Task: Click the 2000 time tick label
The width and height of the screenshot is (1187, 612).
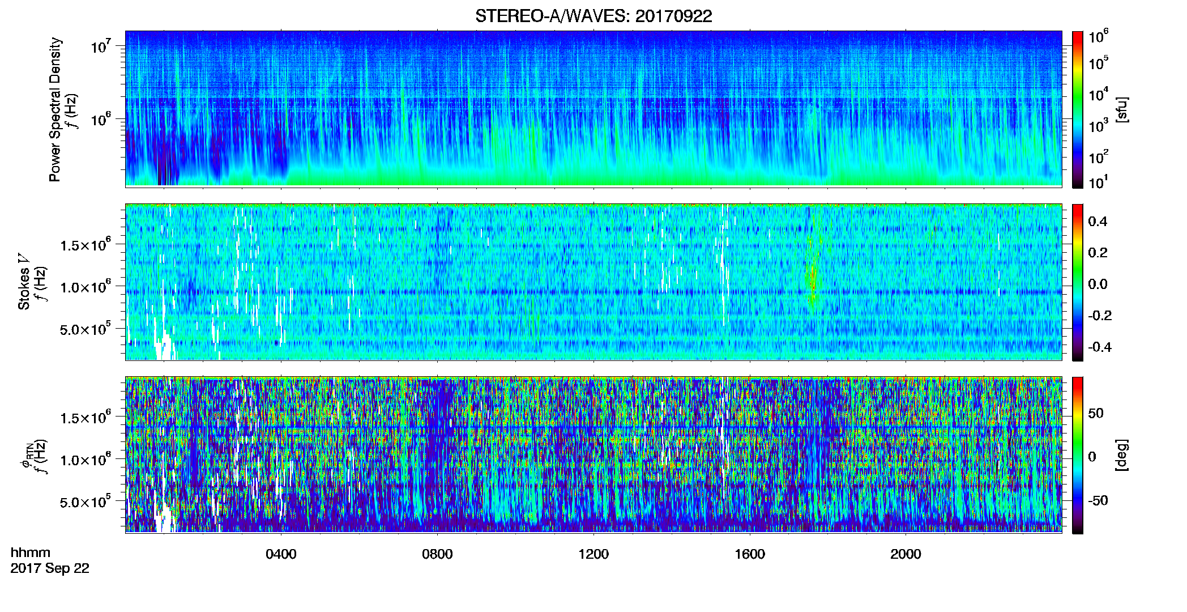Action: tap(906, 554)
